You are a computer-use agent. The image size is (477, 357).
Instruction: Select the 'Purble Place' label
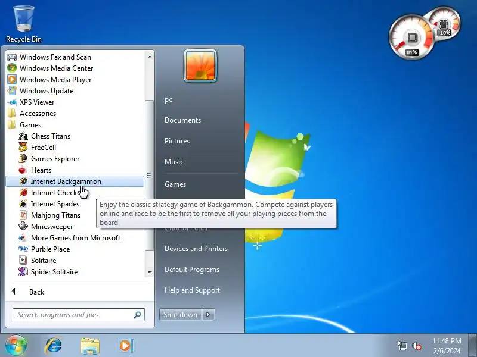pos(51,249)
